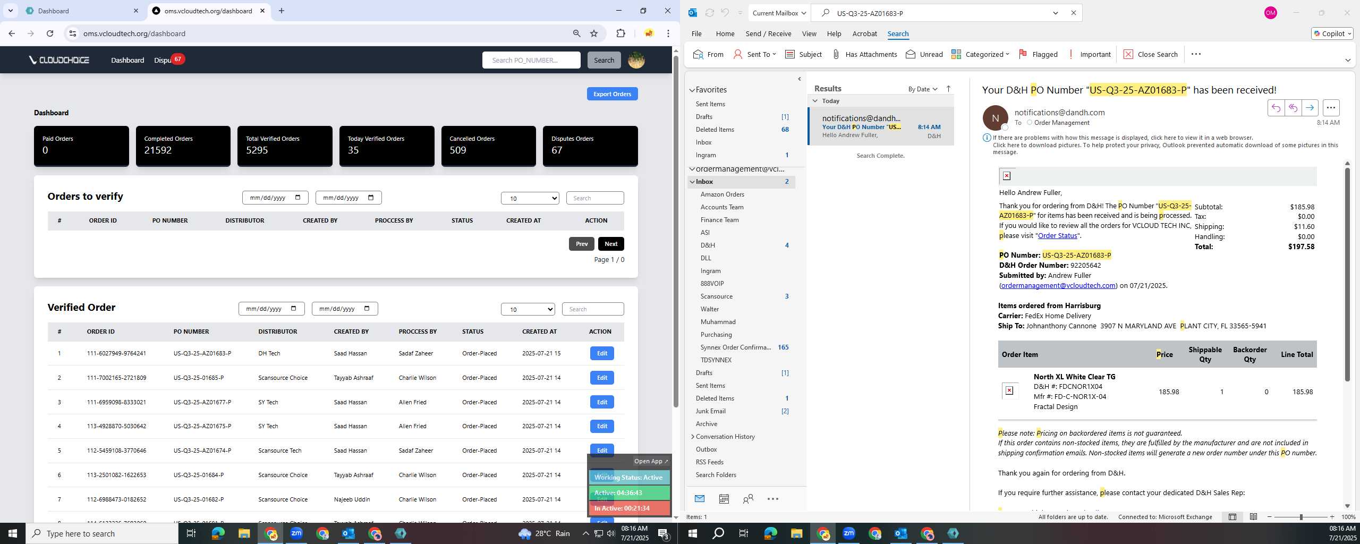The height and width of the screenshot is (544, 1360).
Task: Open the Home tab in Outlook
Action: 725,33
